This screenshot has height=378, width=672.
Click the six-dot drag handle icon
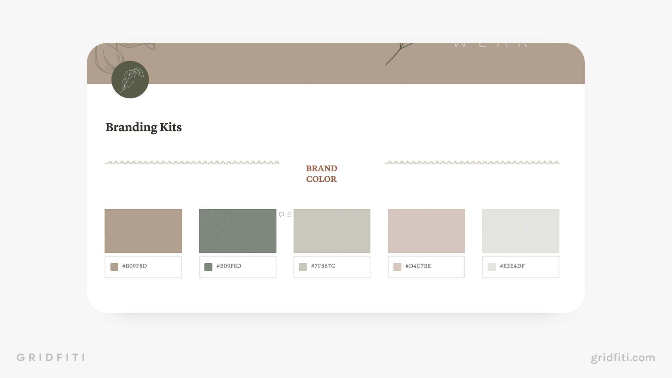(289, 214)
